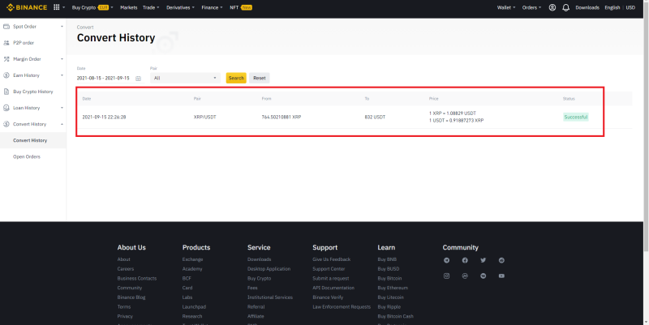
Task: Open the Facebook community icon
Action: click(465, 260)
